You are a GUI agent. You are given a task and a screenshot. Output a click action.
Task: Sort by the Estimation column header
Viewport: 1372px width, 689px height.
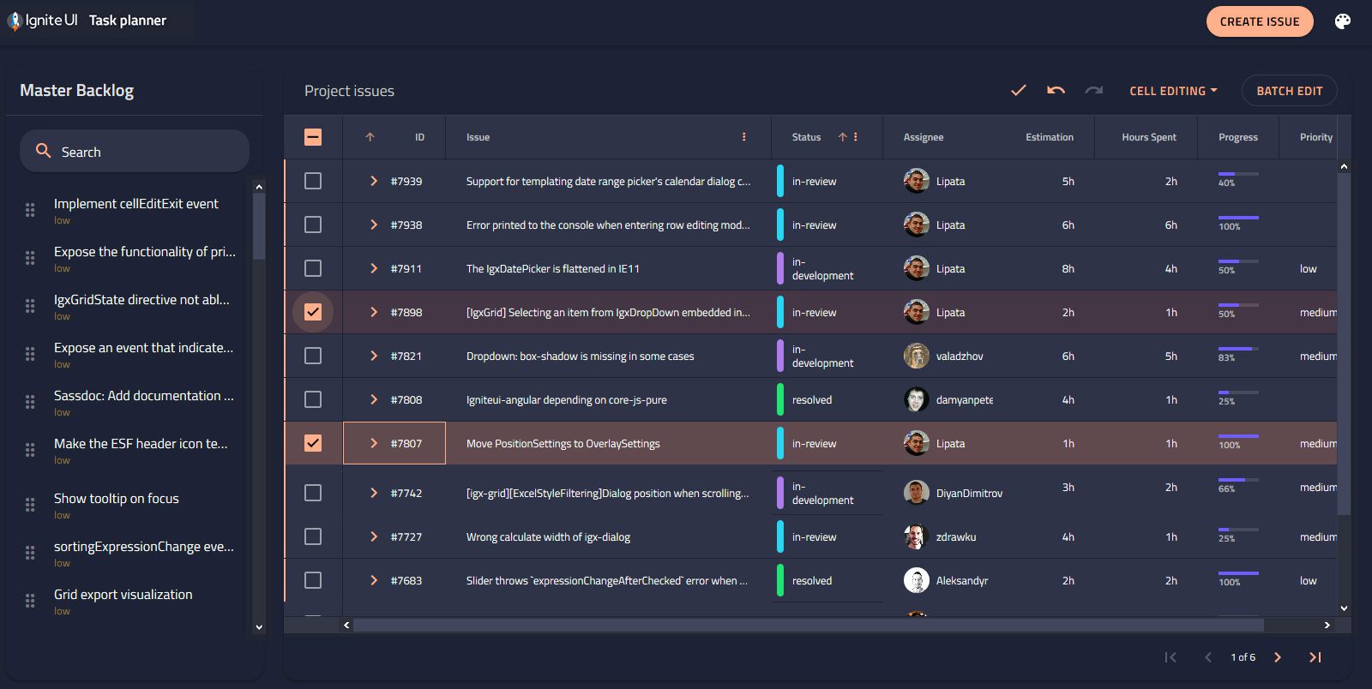1050,137
